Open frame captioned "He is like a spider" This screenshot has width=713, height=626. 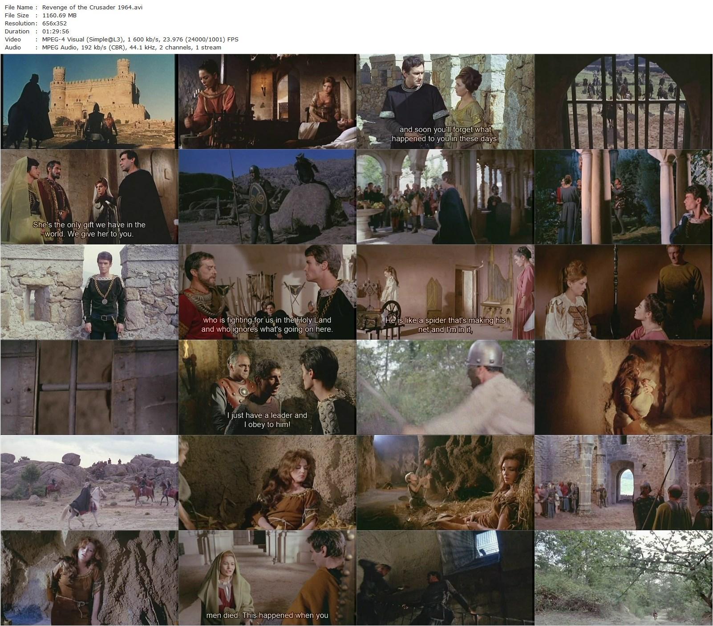click(x=445, y=292)
